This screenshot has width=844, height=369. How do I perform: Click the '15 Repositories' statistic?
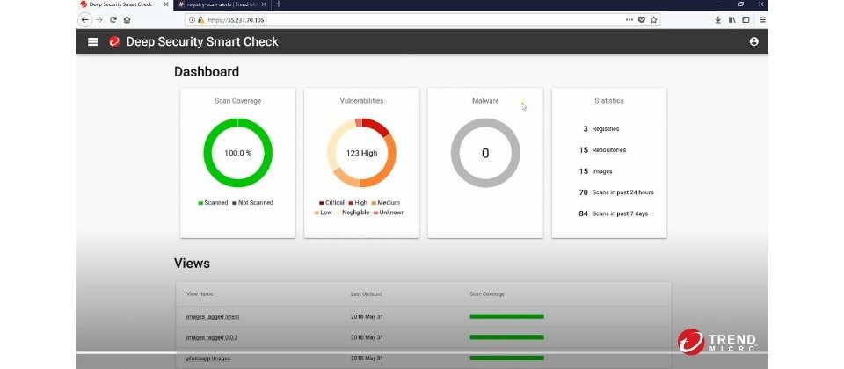pyautogui.click(x=602, y=150)
